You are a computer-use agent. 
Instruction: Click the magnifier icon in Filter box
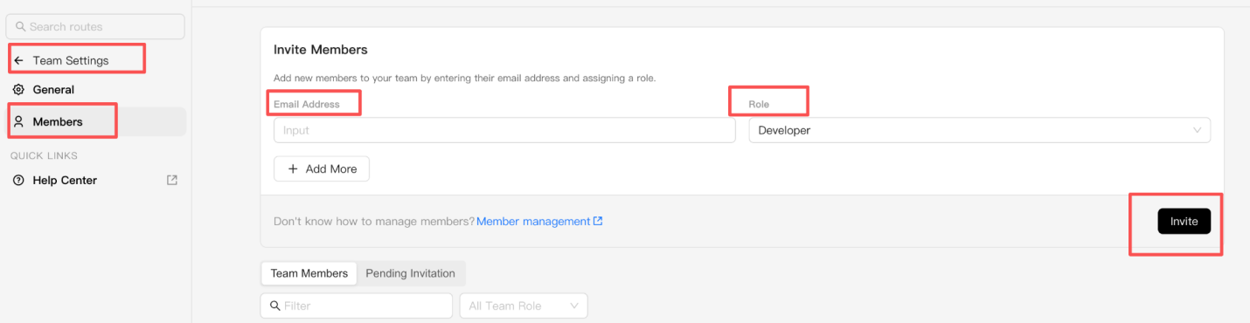275,306
